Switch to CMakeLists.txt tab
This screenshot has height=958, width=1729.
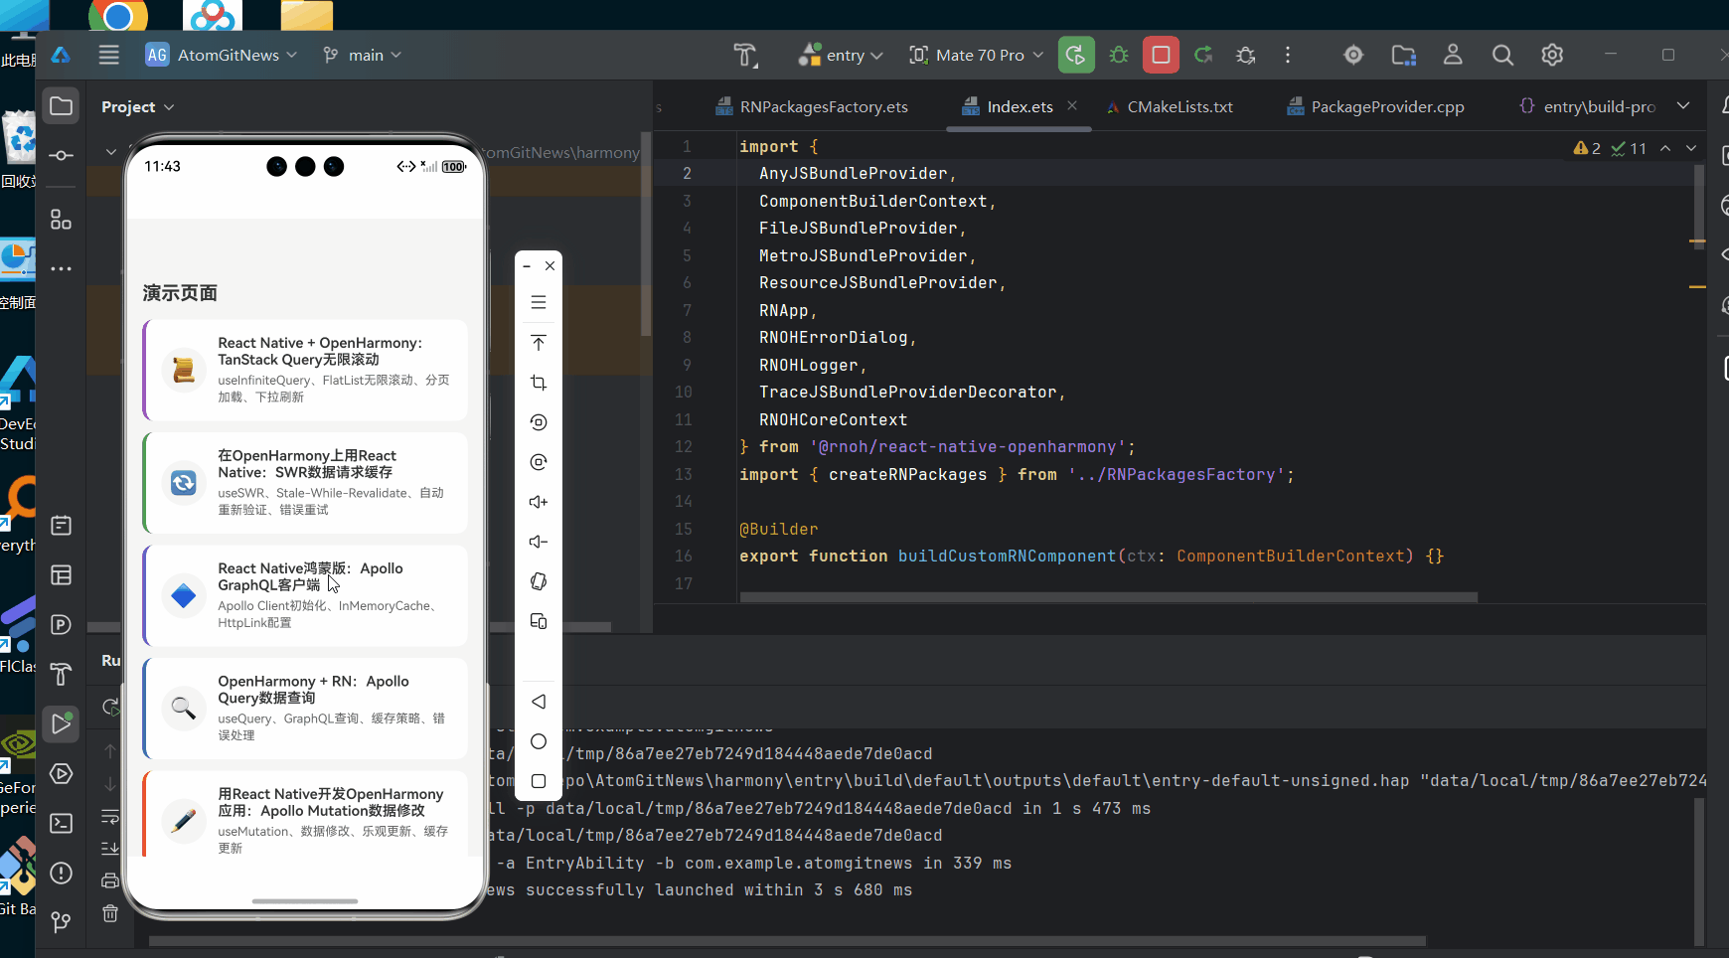pos(1170,106)
